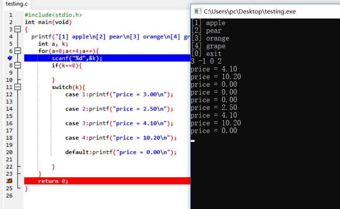Click the "[4] grape" console output
Screen dimensions: 340x209
[x=208, y=46]
